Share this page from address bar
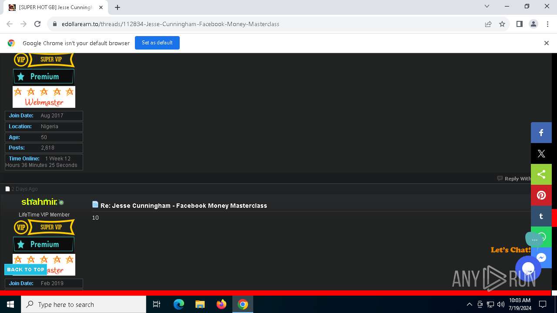 point(488,24)
